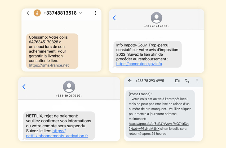Open orange contact avatar for +33748813518

(37, 13)
